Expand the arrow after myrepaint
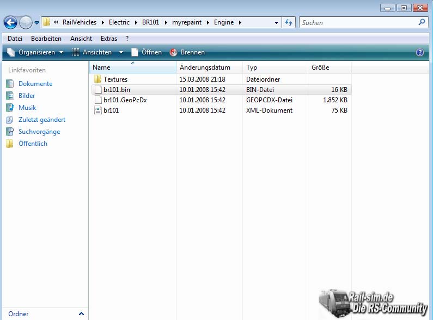Image resolution: width=433 pixels, height=320 pixels. pyautogui.click(x=208, y=23)
